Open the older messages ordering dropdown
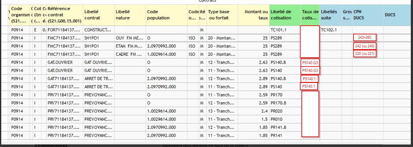The image size is (413, 147). click(205, 145)
